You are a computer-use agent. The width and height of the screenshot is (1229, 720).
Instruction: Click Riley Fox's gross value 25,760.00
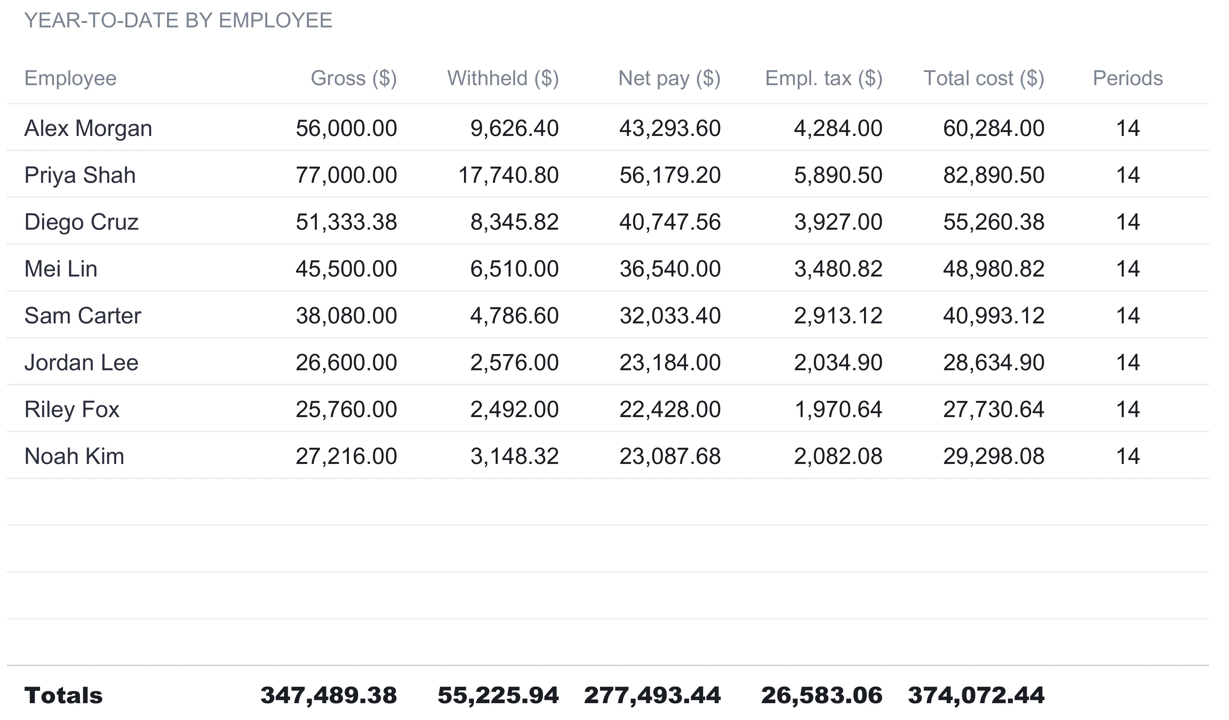point(347,409)
